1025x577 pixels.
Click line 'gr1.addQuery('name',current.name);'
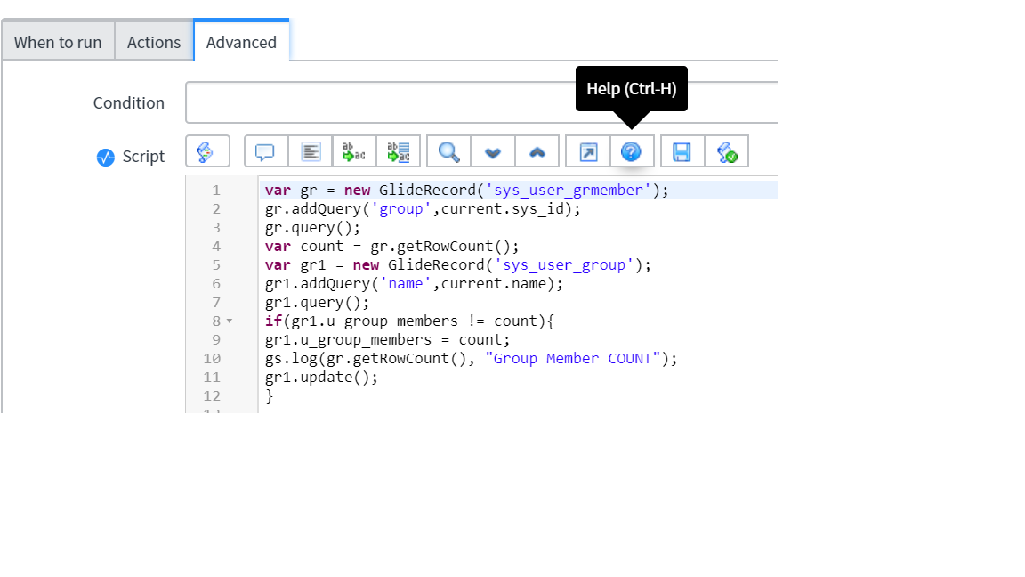tap(414, 284)
